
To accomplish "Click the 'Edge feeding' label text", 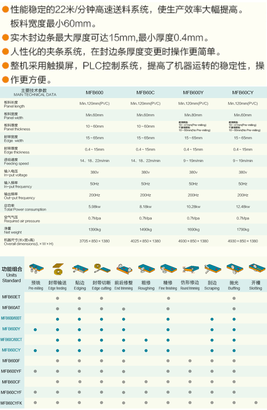I will point(57,288).
